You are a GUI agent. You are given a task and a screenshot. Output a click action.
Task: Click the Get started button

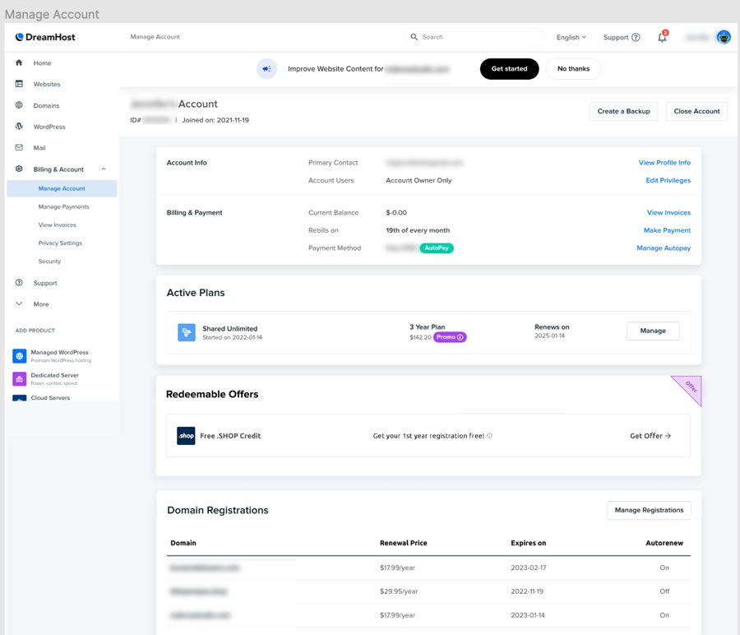(x=509, y=69)
